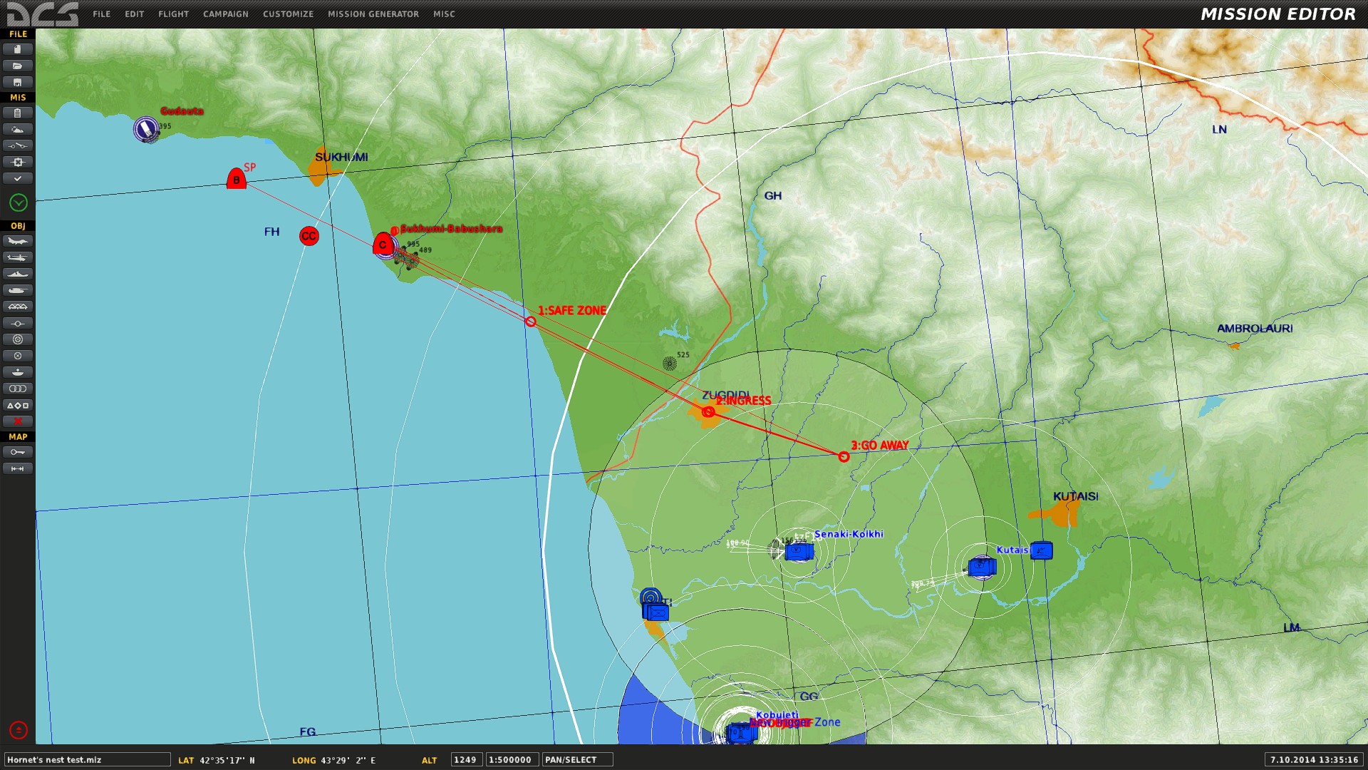
Task: Open triggers switch icon
Action: pyautogui.click(x=18, y=145)
